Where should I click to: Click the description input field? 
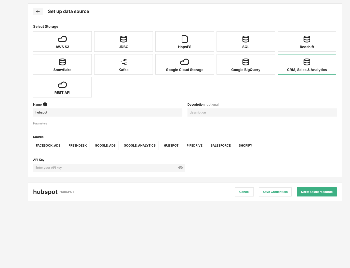[x=262, y=112]
